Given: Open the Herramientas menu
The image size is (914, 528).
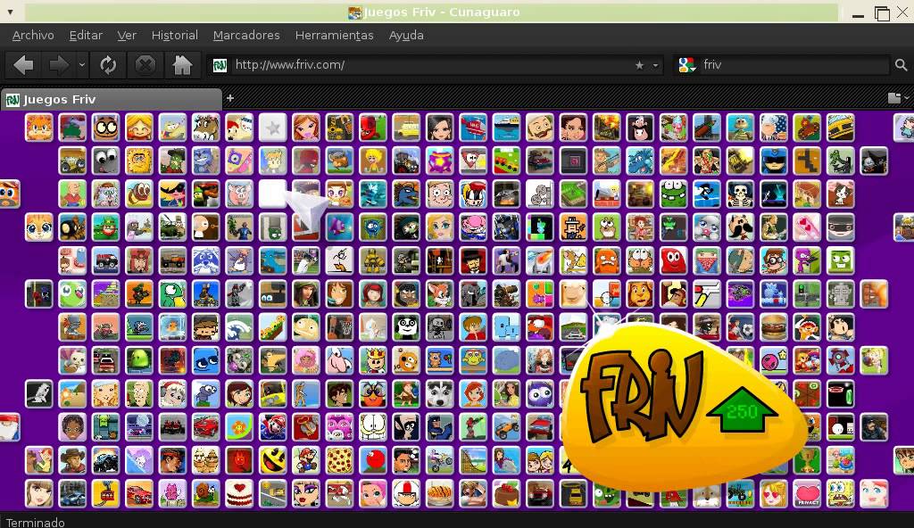Looking at the screenshot, I should click(x=334, y=35).
